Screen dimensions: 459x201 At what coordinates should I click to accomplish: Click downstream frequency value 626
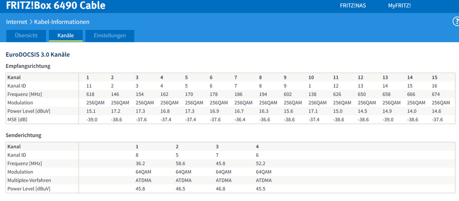pyautogui.click(x=337, y=94)
